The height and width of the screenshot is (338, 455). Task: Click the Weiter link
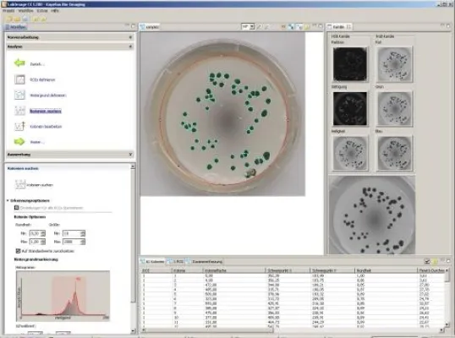click(37, 142)
